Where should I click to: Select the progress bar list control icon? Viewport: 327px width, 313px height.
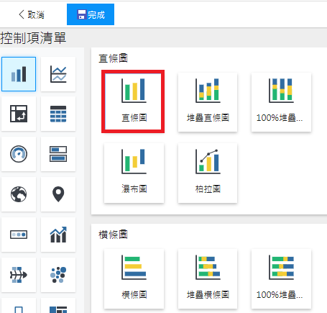58,154
